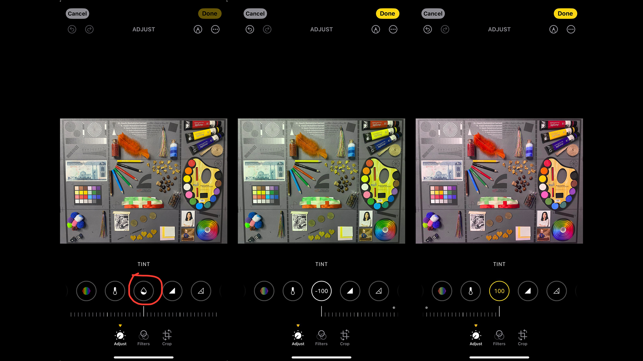Viewport: 643px width, 361px height.
Task: Click Cancel to discard edits on left panel
Action: coord(76,13)
